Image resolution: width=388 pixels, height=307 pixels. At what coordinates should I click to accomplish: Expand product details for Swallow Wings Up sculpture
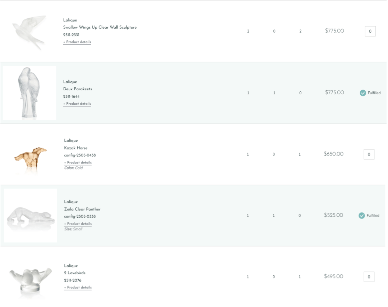77,42
